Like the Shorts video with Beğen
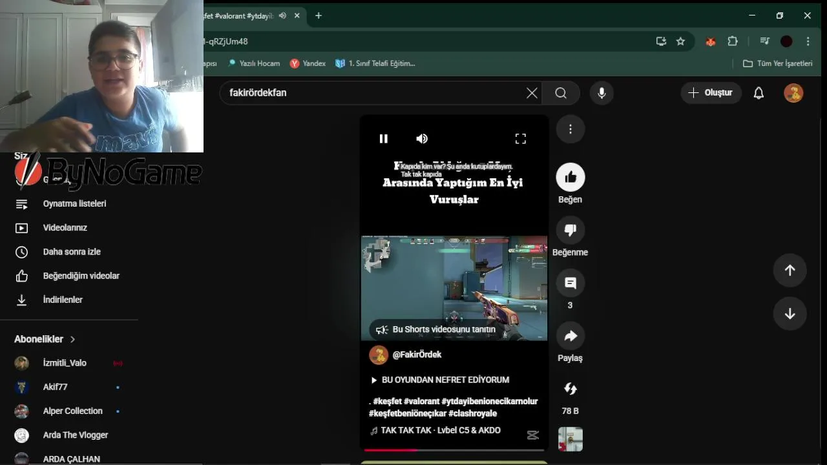Screen dimensions: 827x465 [571, 177]
